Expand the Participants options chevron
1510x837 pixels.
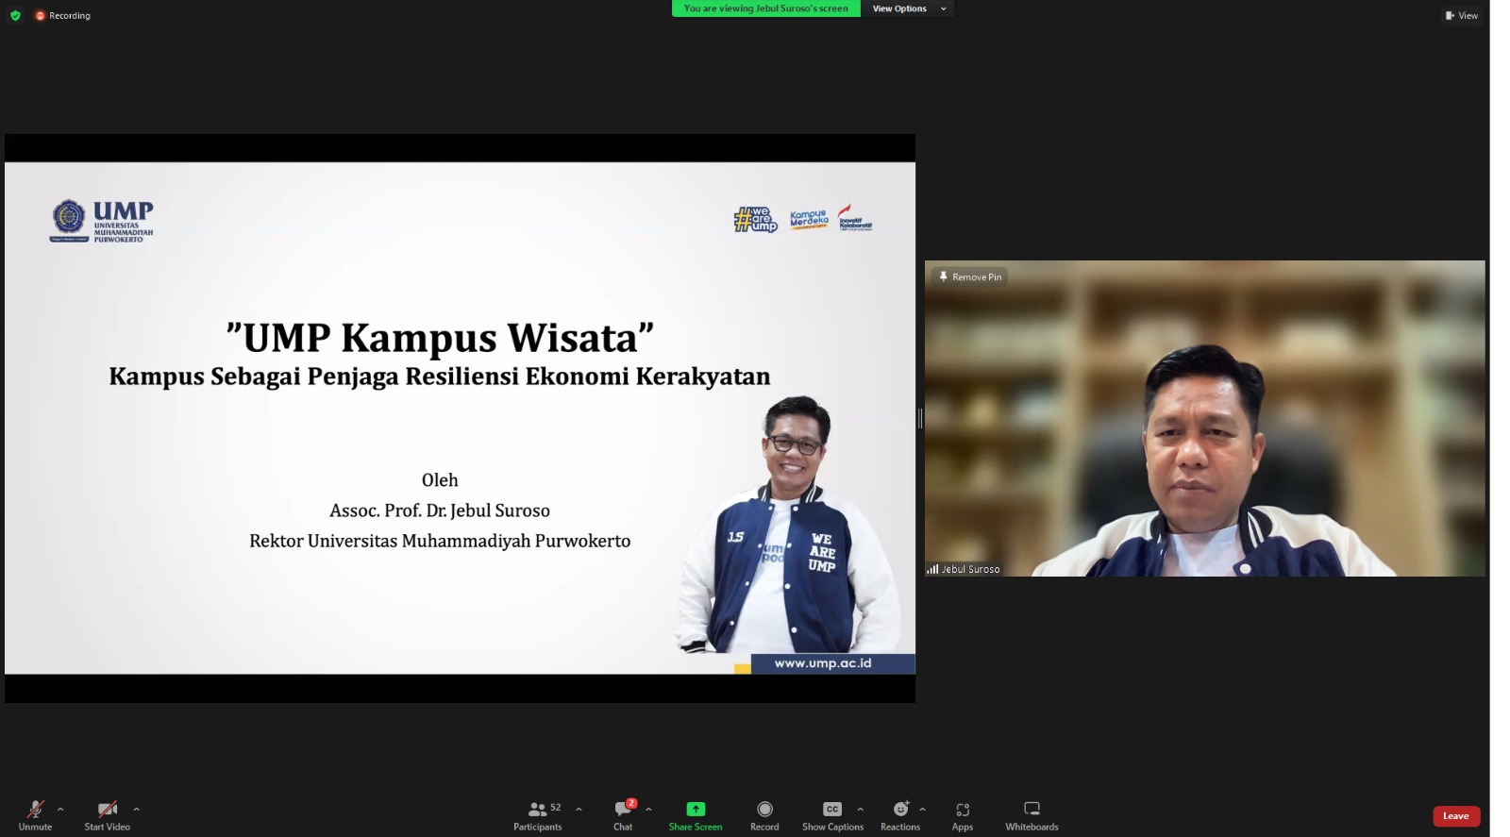coord(579,810)
